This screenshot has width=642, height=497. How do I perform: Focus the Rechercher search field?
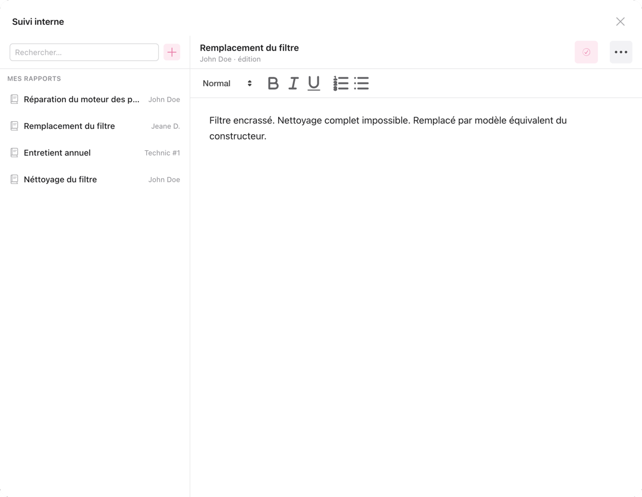click(x=84, y=52)
